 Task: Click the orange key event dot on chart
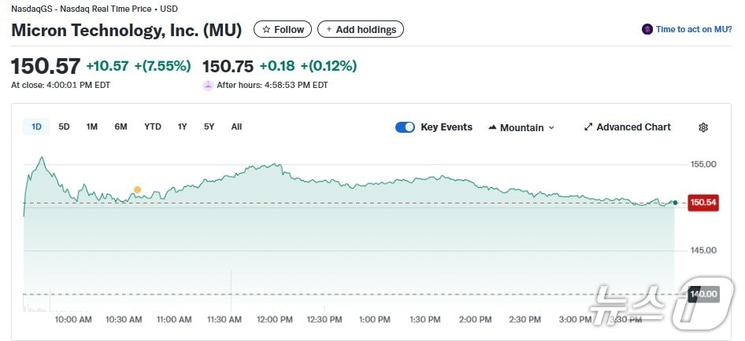137,190
